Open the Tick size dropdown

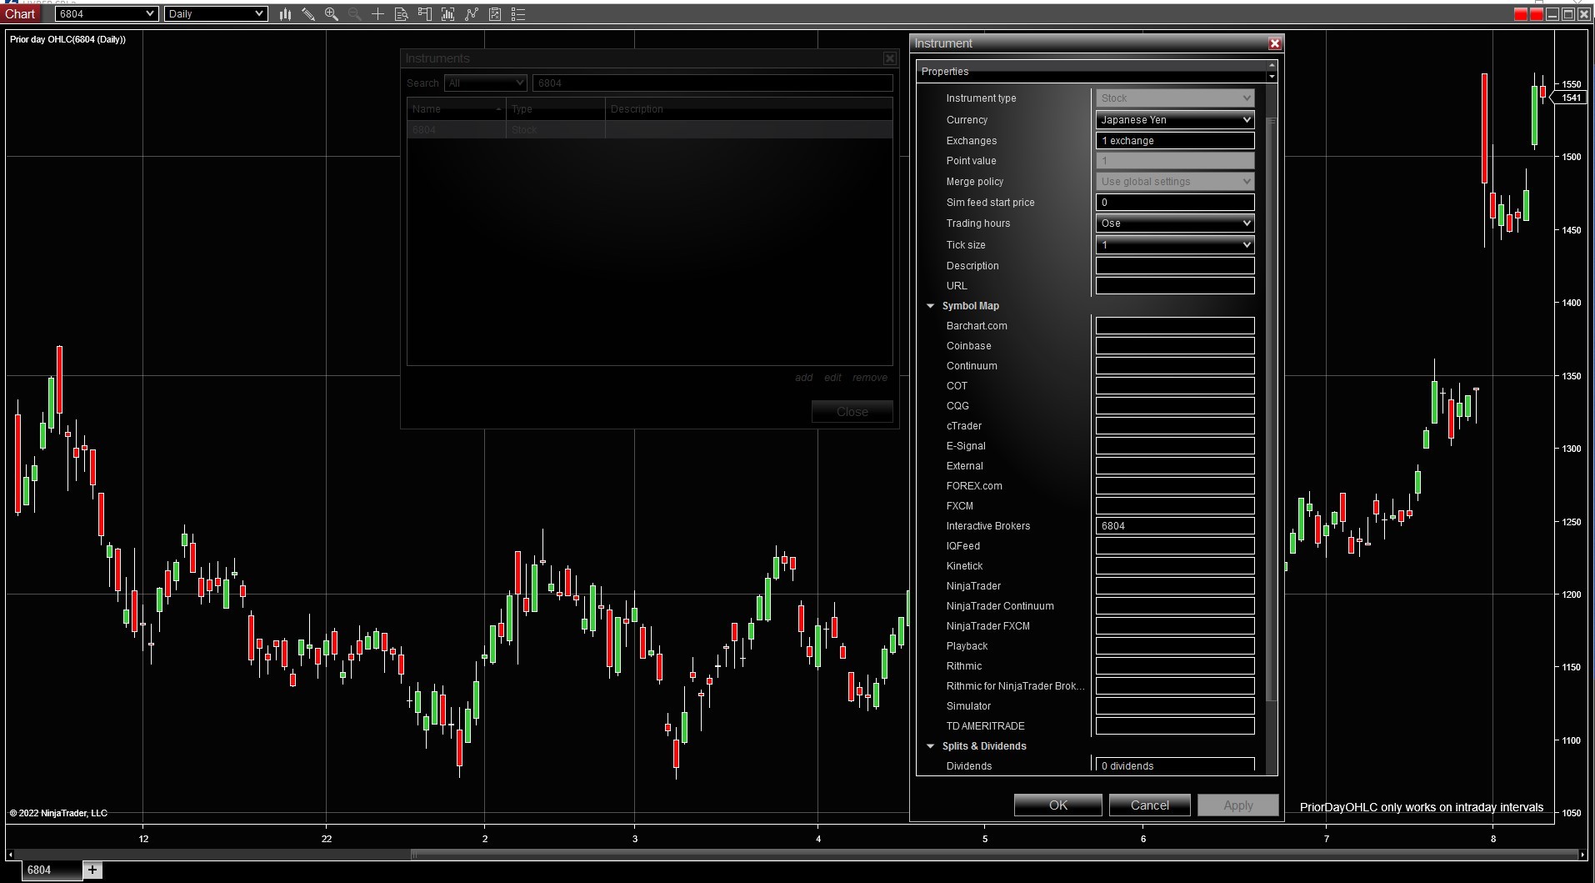pyautogui.click(x=1175, y=245)
